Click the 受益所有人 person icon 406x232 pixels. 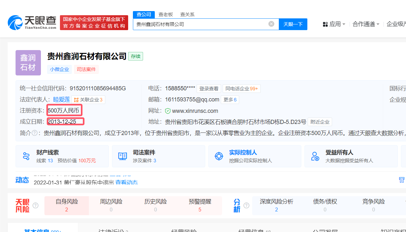(x=315, y=156)
